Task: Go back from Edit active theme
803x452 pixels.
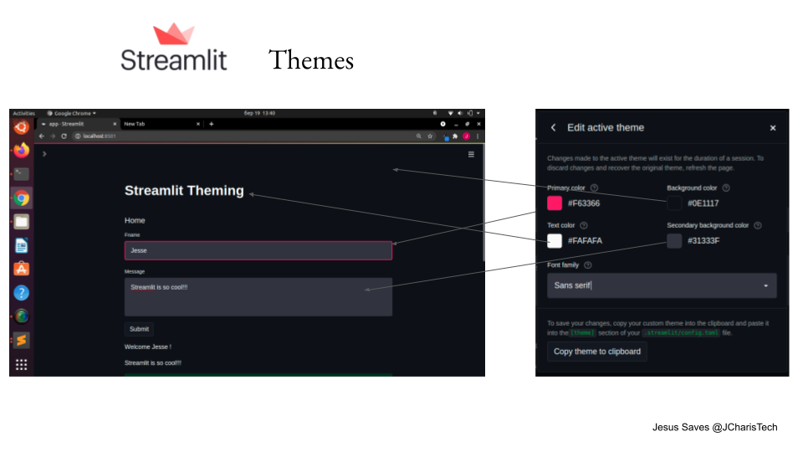Action: [554, 127]
